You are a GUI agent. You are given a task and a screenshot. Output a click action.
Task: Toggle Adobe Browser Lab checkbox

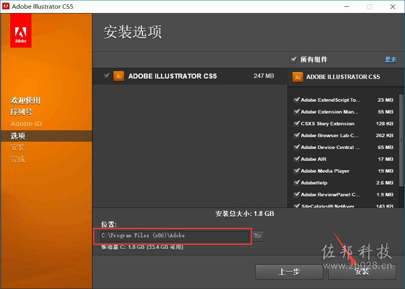(297, 135)
